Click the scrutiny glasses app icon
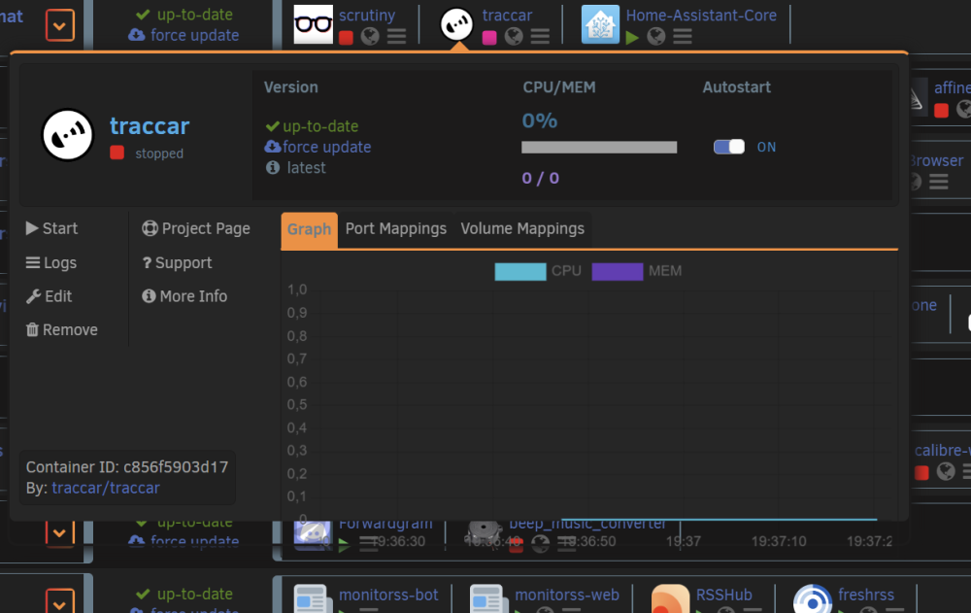This screenshot has height=613, width=971. (x=313, y=24)
